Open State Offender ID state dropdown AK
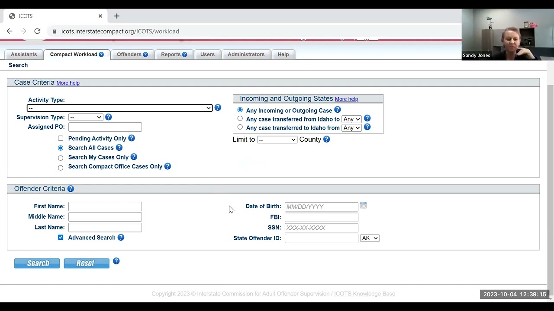This screenshot has height=311, width=554. pos(370,238)
